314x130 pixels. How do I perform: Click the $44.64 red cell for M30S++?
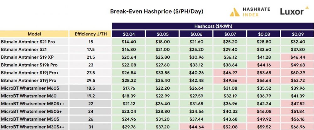[x=196, y=127]
